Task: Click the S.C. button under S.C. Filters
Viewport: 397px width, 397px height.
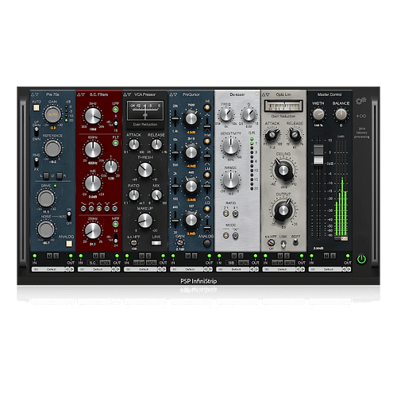Action: tap(93, 263)
